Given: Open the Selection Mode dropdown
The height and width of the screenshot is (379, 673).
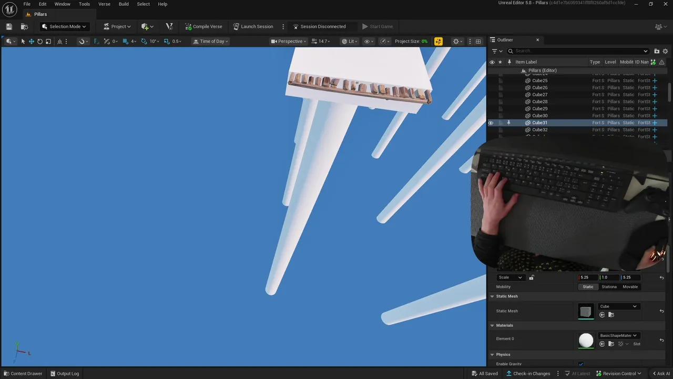Looking at the screenshot, I should [x=64, y=26].
